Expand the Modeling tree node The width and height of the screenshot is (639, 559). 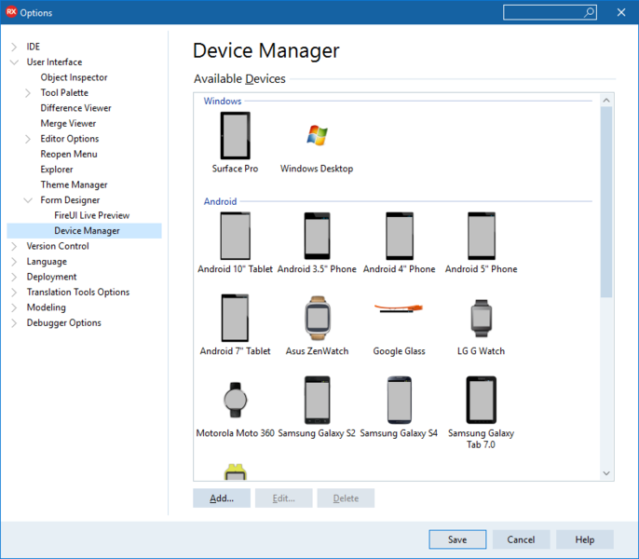[x=14, y=307]
